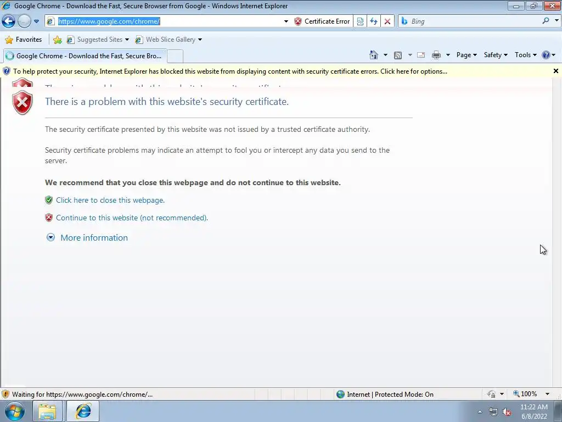The image size is (562, 422).
Task: Open the Page menu
Action: pyautogui.click(x=467, y=55)
